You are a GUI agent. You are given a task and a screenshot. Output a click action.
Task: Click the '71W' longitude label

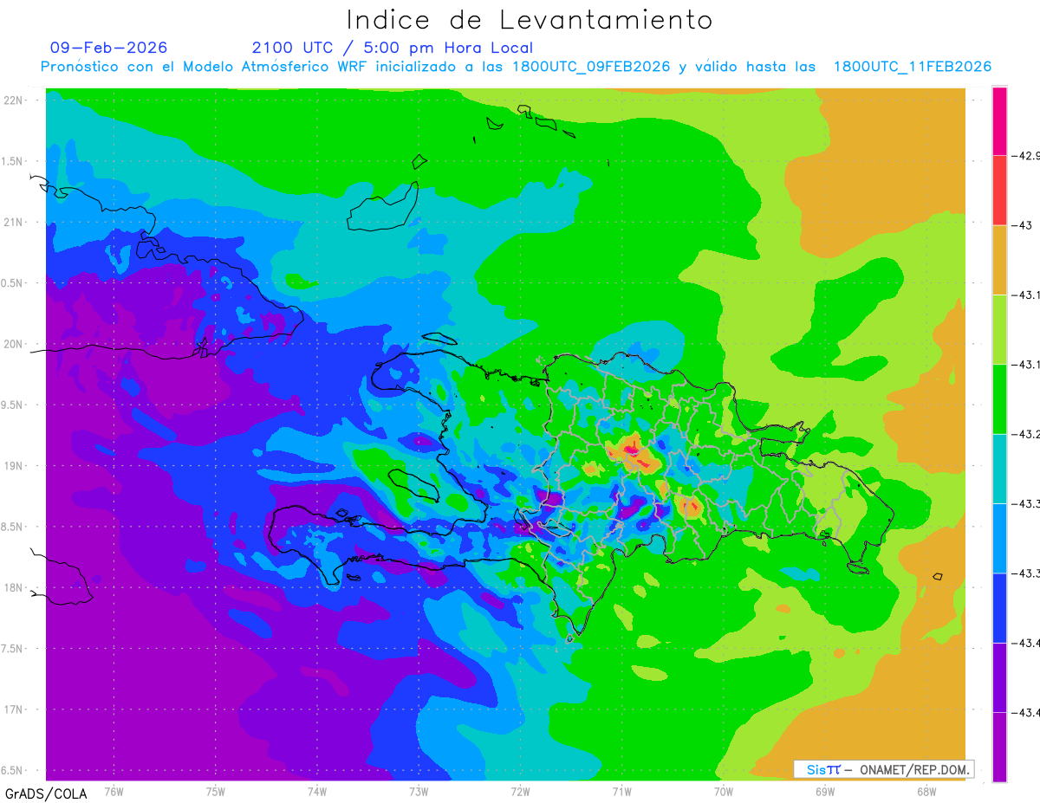[621, 792]
